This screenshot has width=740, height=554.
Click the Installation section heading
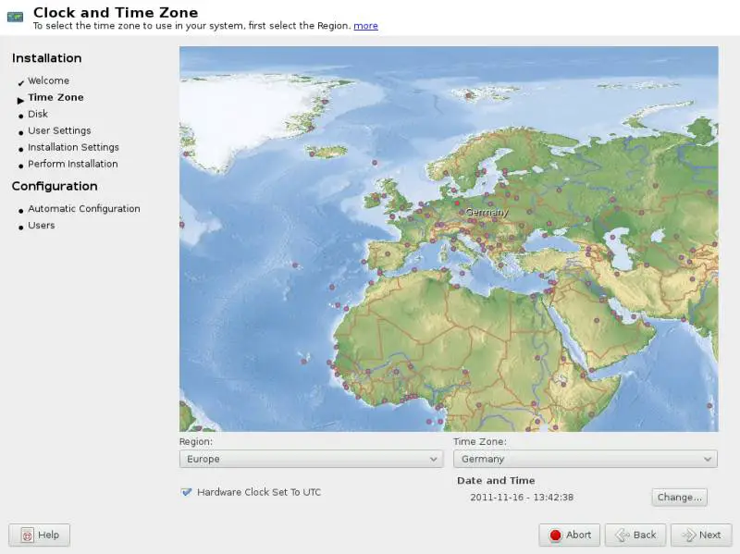click(x=47, y=58)
